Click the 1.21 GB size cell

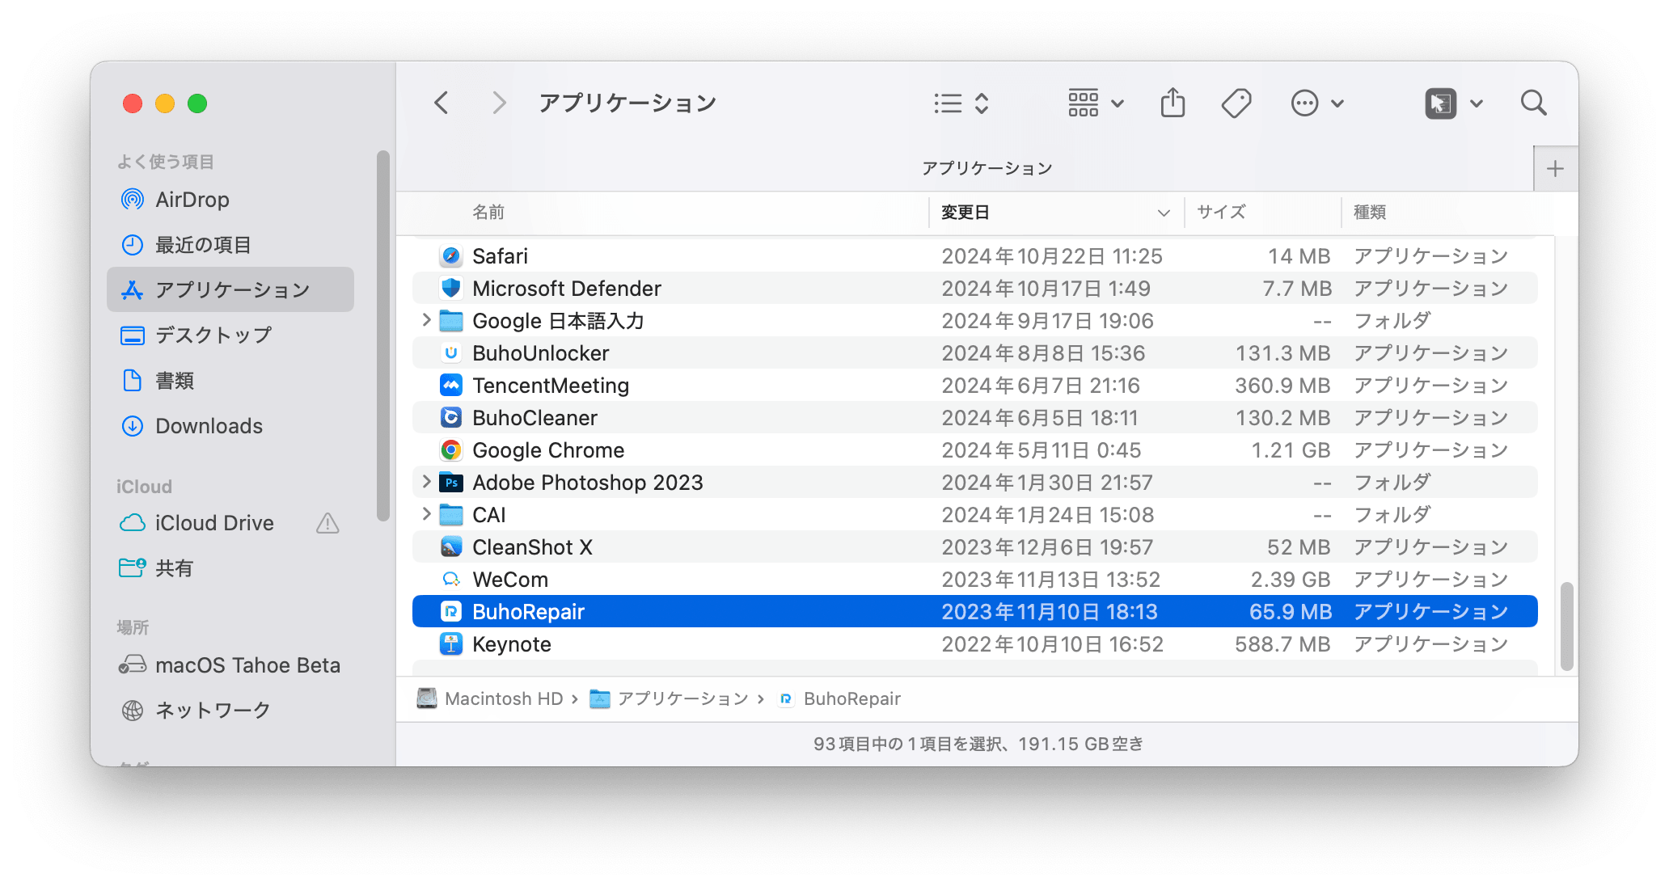[1291, 450]
